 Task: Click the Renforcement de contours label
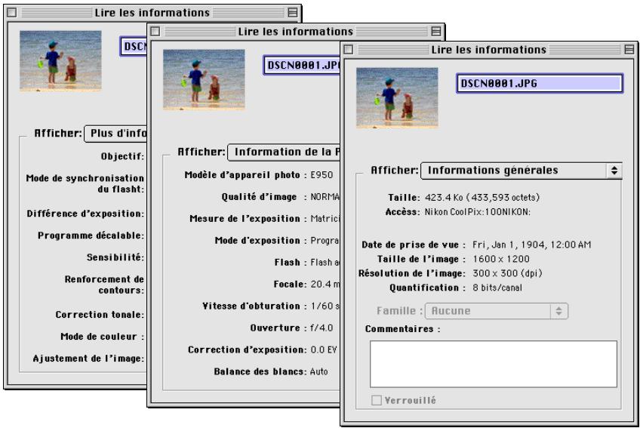104,285
